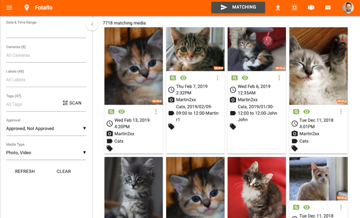
Task: Expand the Media Type dropdown
Action: click(46, 153)
